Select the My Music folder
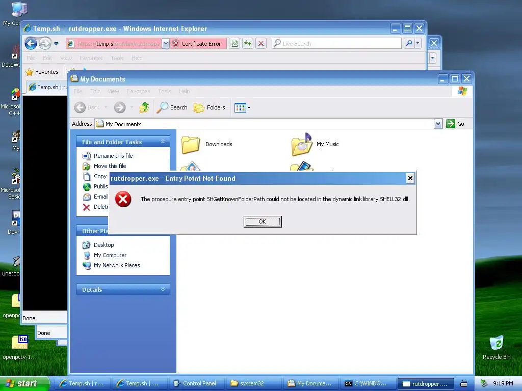 tap(315, 144)
